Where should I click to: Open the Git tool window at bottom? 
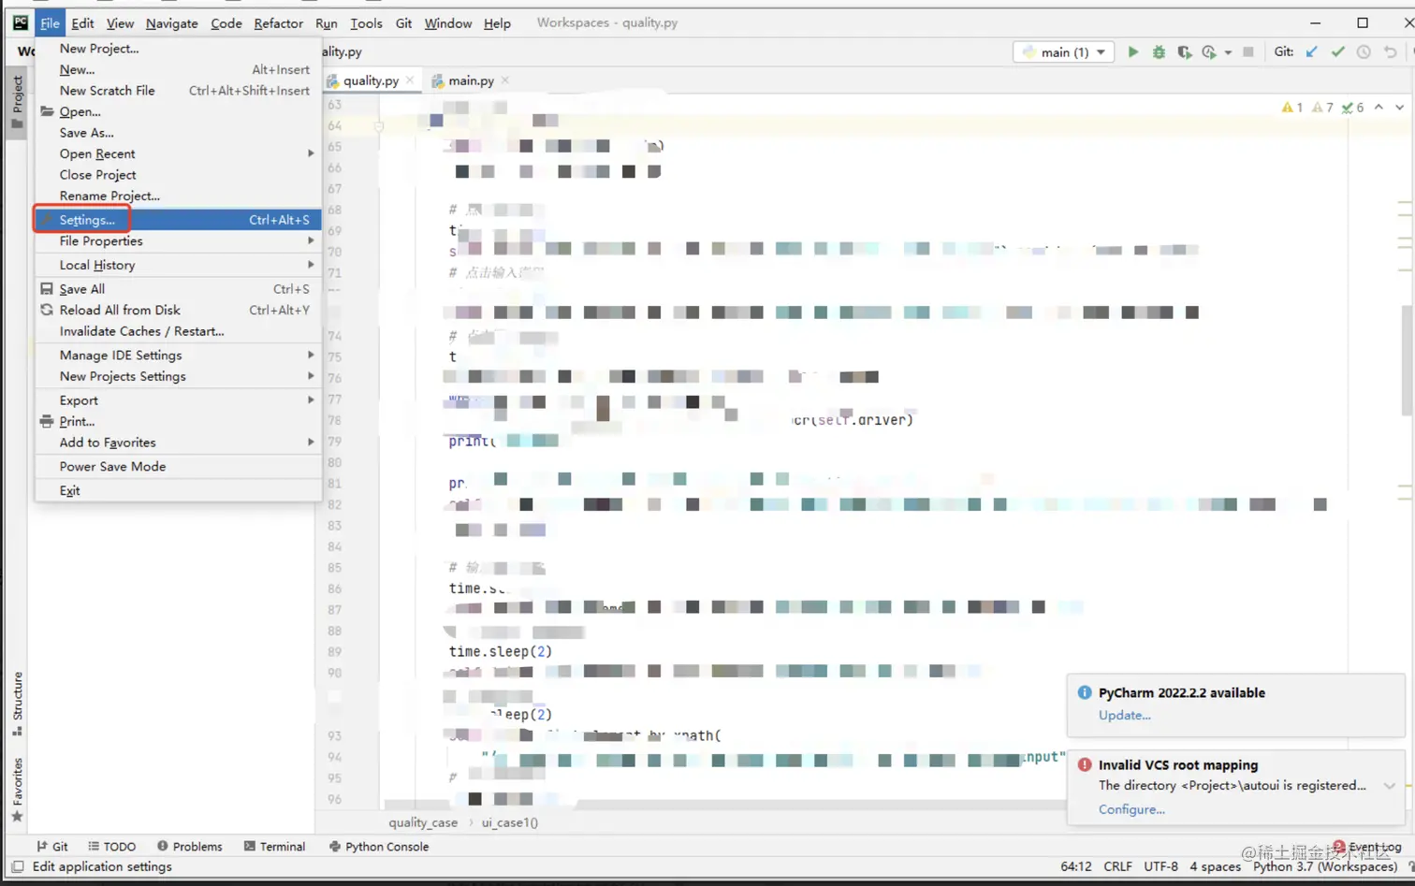pyautogui.click(x=52, y=846)
